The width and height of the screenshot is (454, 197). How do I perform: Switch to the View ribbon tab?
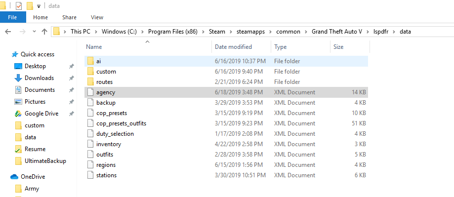pos(97,17)
